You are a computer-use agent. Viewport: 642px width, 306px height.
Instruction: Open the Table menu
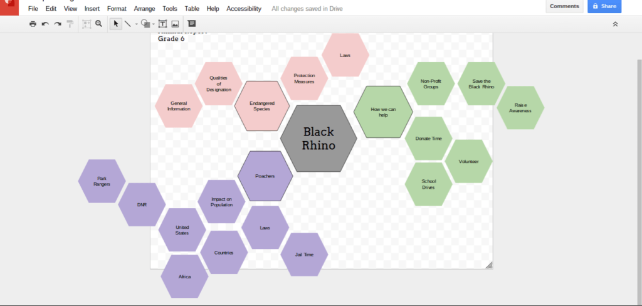tap(192, 9)
